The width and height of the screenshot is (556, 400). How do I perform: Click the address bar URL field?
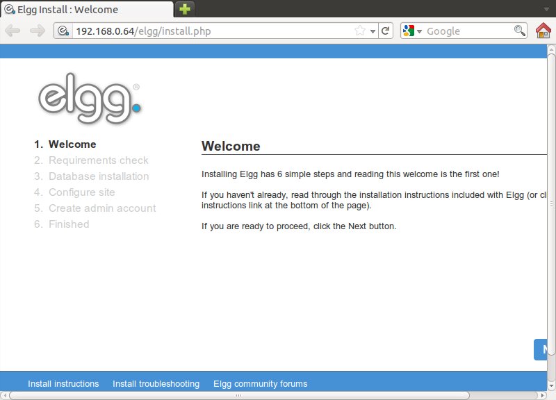213,31
